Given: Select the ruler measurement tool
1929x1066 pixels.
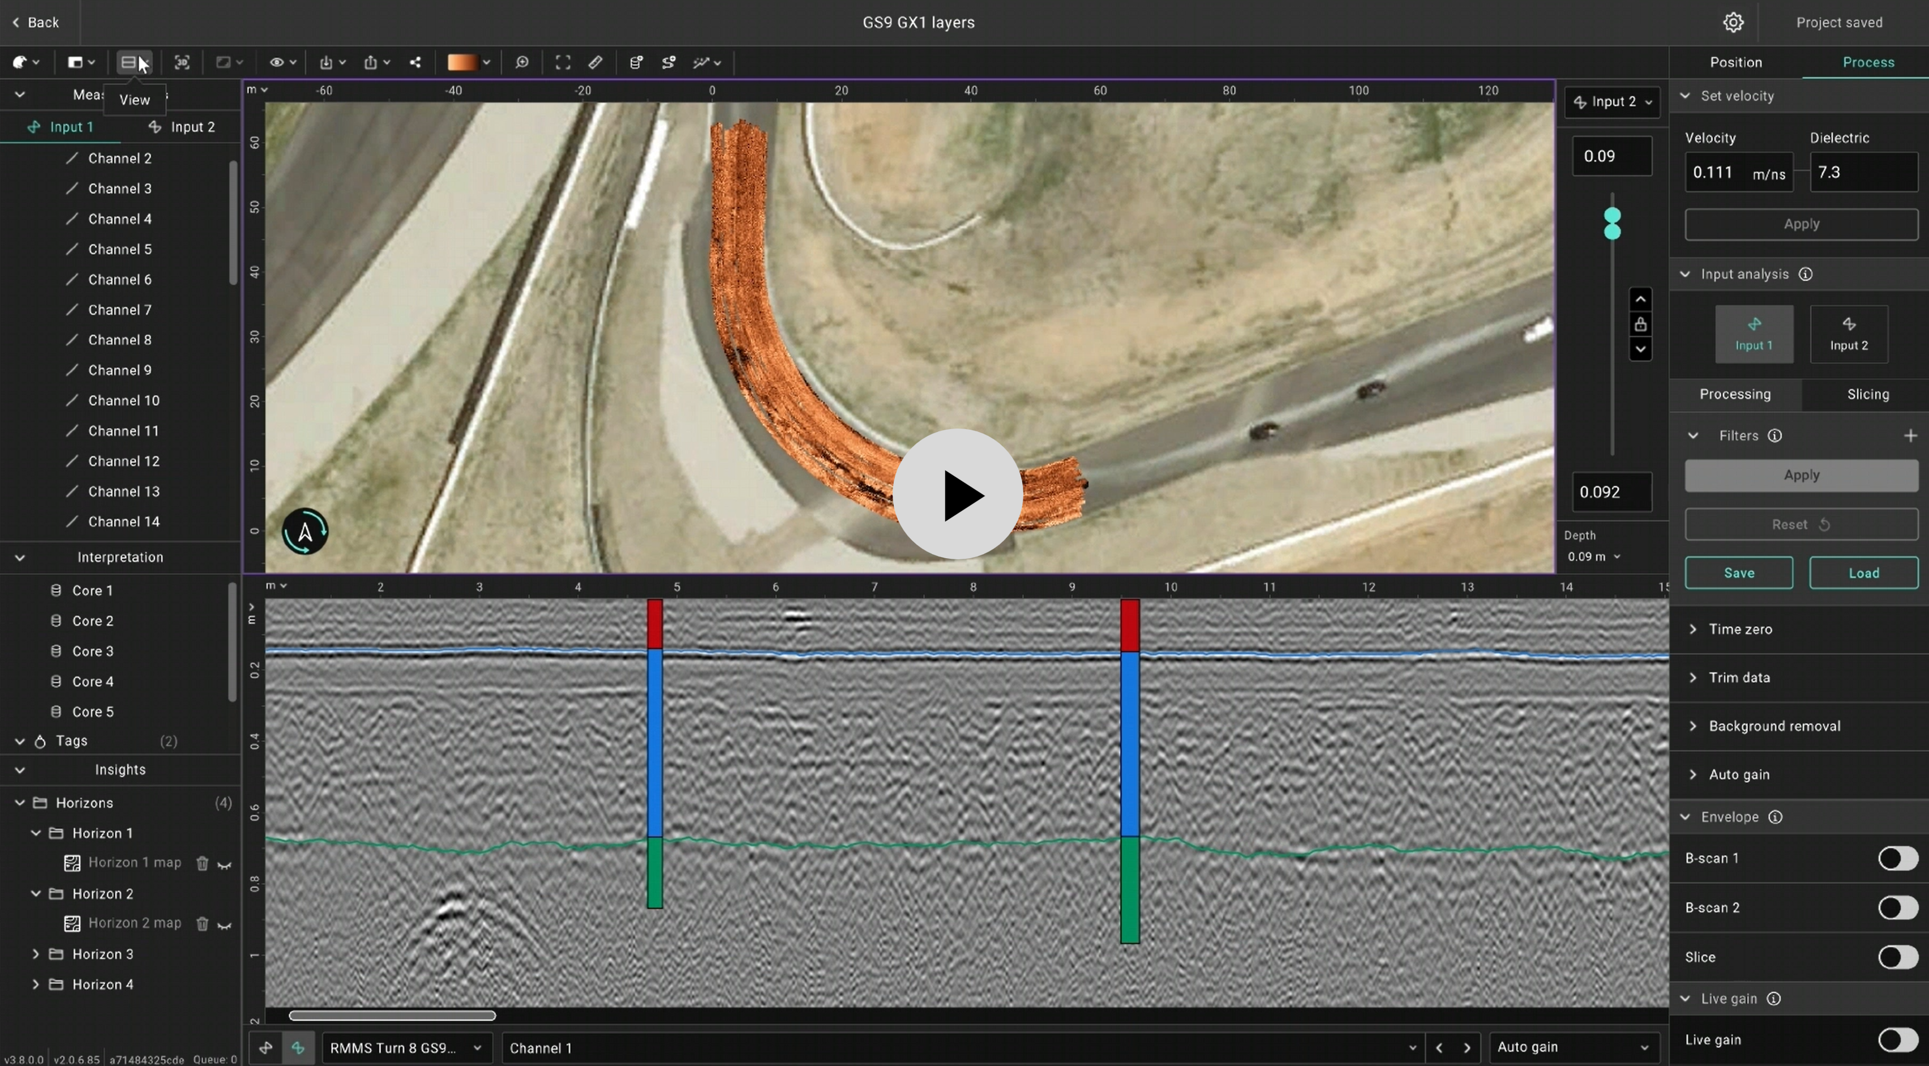Looking at the screenshot, I should point(595,62).
